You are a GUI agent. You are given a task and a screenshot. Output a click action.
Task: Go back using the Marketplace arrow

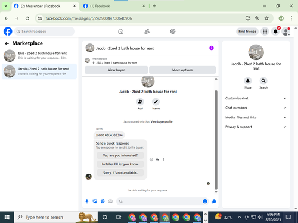(7, 43)
